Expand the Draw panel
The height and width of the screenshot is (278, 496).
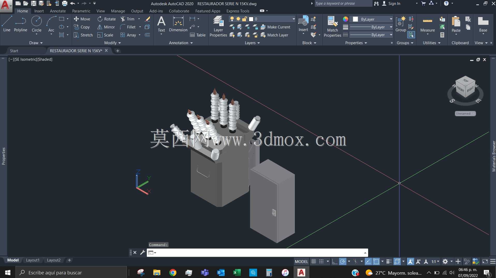coord(36,43)
